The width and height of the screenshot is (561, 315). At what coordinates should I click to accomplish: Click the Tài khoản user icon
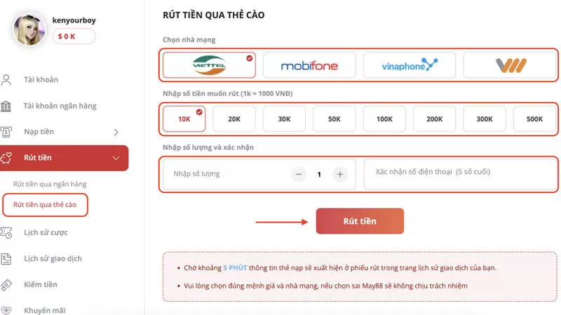coord(7,80)
